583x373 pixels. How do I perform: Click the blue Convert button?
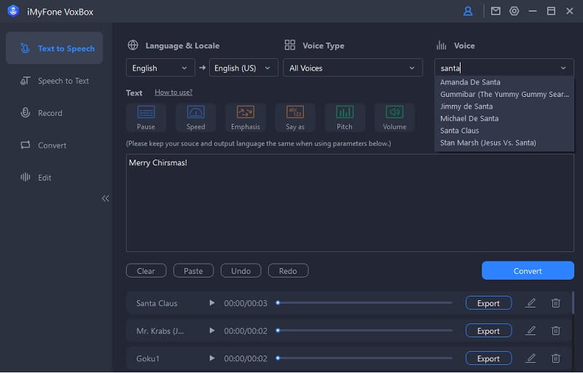pos(528,271)
